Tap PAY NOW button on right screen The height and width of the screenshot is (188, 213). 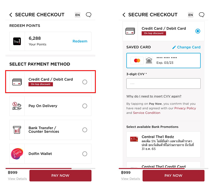(174, 175)
